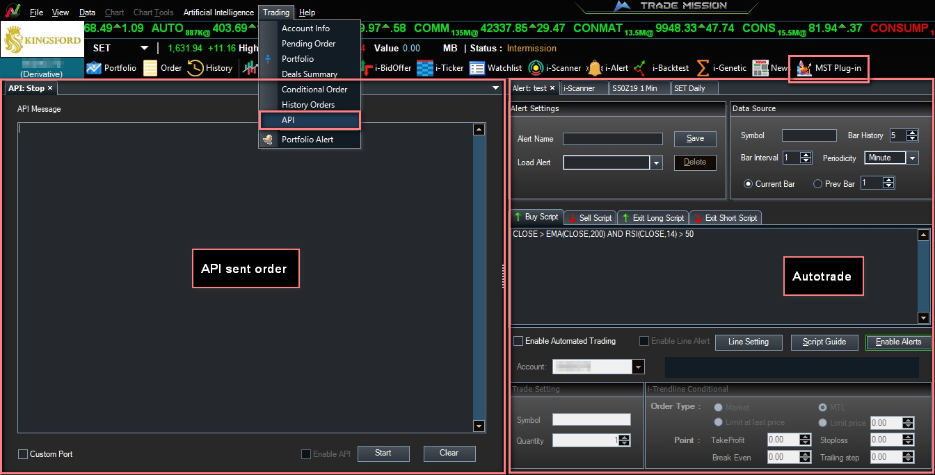Select the Current Bar radio button
This screenshot has height=475, width=935.
coord(749,184)
